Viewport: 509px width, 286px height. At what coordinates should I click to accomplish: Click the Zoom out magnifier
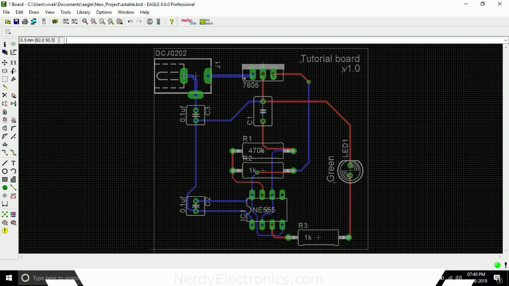tap(102, 22)
